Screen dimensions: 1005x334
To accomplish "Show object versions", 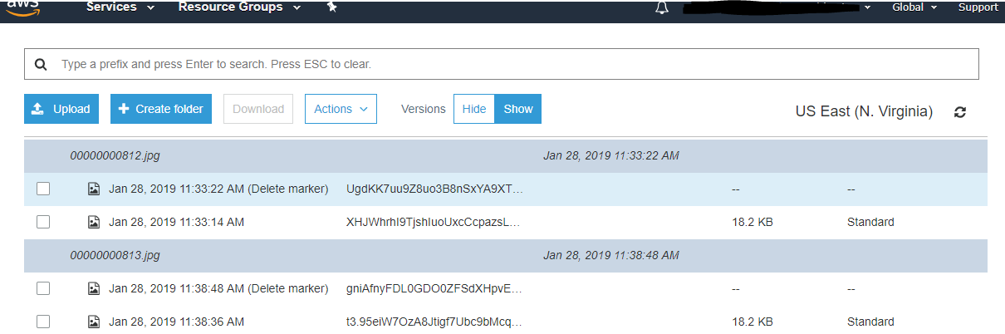I will coord(518,109).
